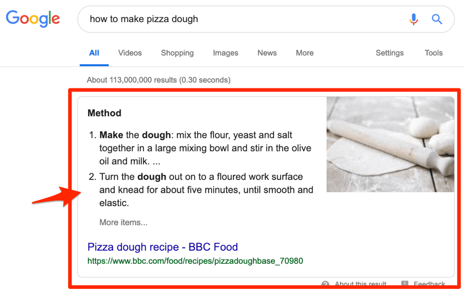Switch to the Videos tab

(130, 53)
